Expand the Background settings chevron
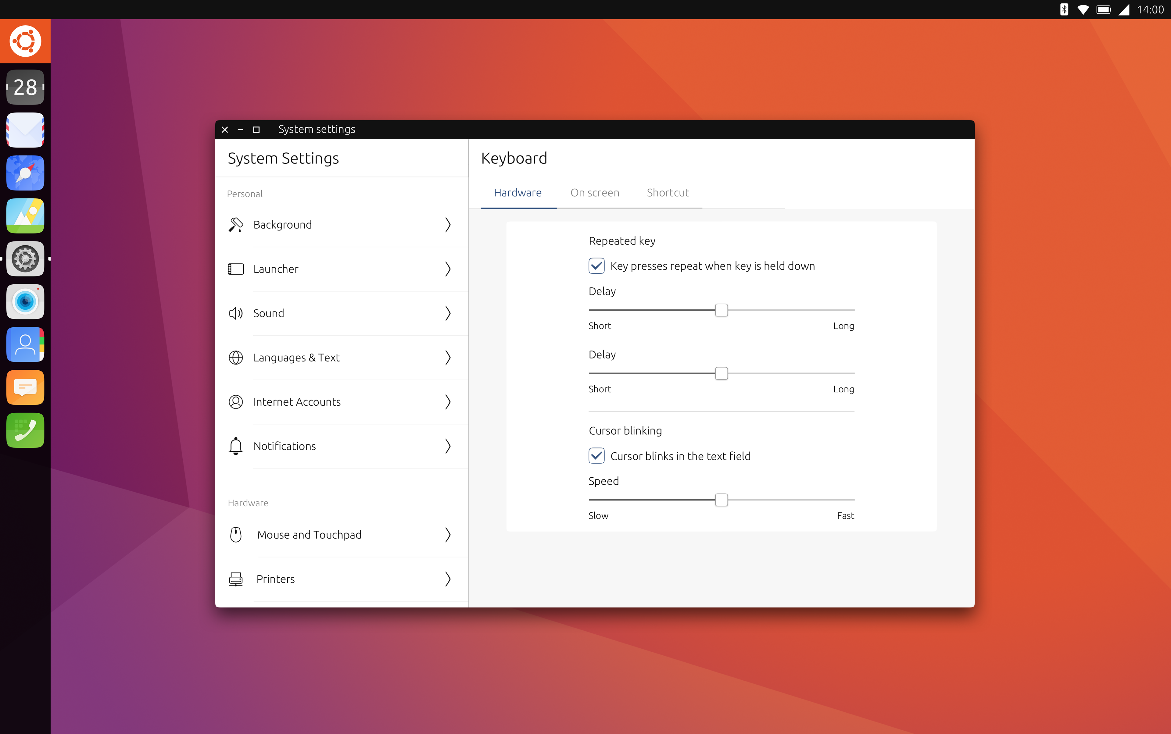The height and width of the screenshot is (734, 1171). click(448, 225)
